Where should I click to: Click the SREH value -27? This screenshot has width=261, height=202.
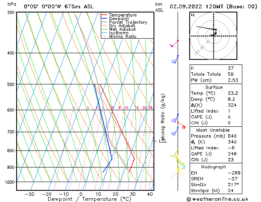(x=232, y=179)
